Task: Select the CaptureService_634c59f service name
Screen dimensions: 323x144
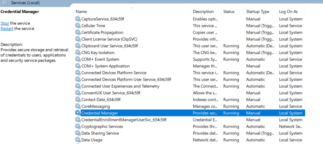Action: tap(103, 19)
